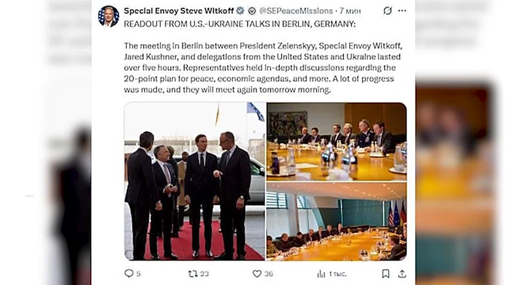Open the red carpet greeting photo
The image size is (507, 285).
194,181
